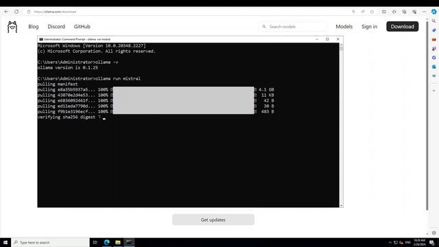Click the '4.1 GB' size text
The height and width of the screenshot is (247, 439).
pos(266,90)
